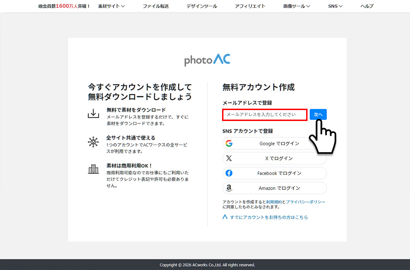Click すでにアカウントをお持ちの方はこちら link
Screen dimensions: 410x270
[x=269, y=217]
